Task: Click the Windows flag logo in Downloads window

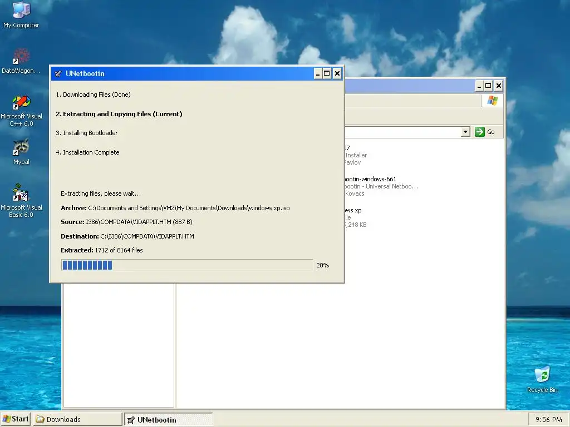Action: (x=492, y=101)
